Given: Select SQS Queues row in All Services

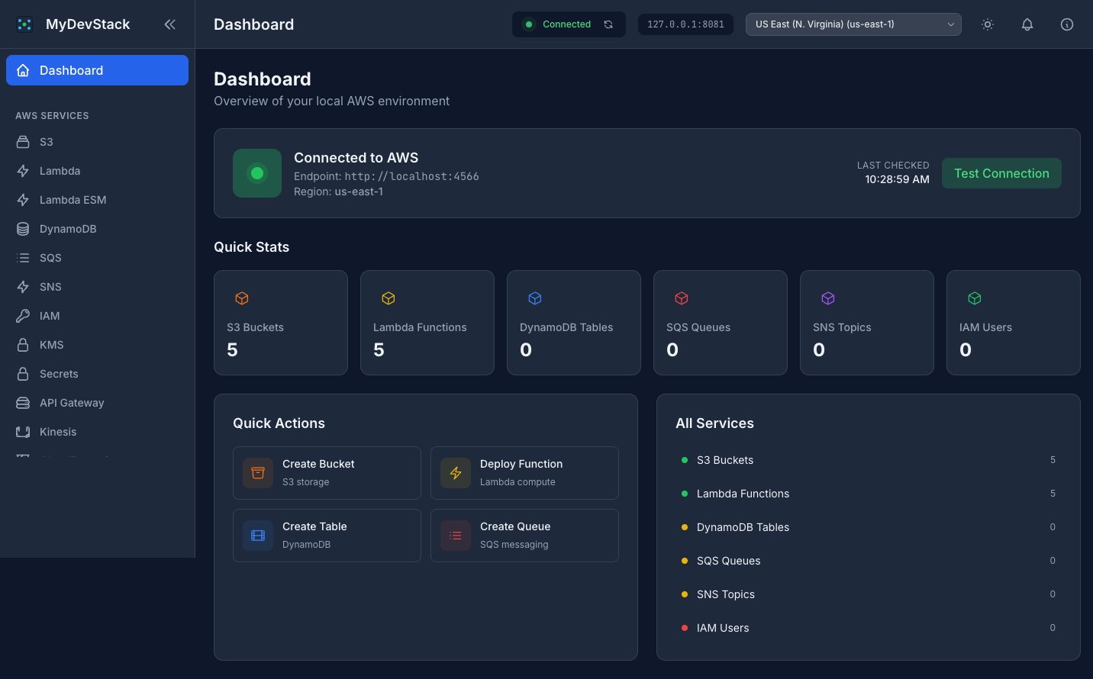Looking at the screenshot, I should point(869,561).
